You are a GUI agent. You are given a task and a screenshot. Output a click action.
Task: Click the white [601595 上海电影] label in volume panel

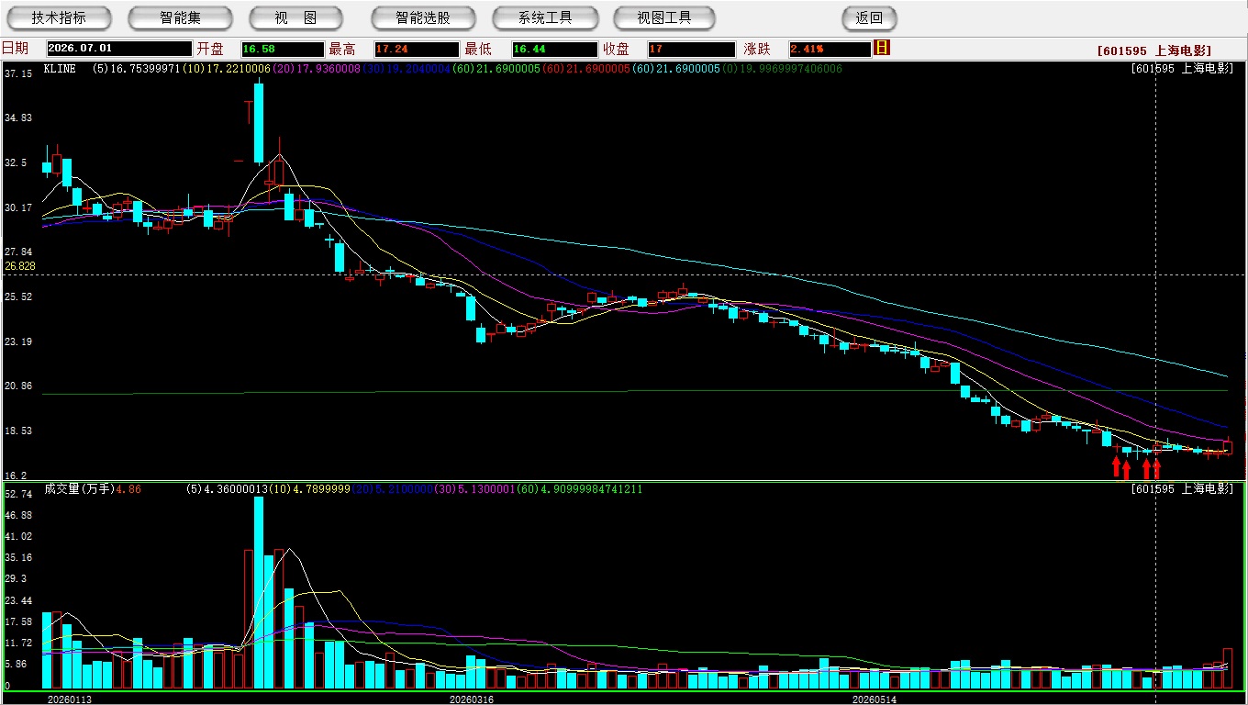[1182, 489]
